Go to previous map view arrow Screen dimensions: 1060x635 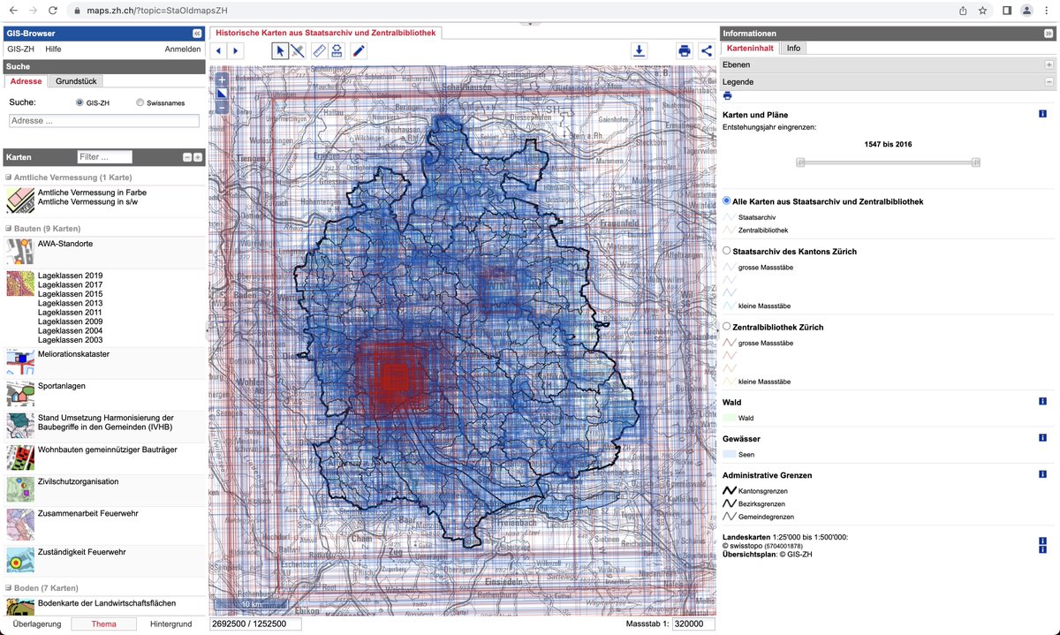tap(218, 51)
